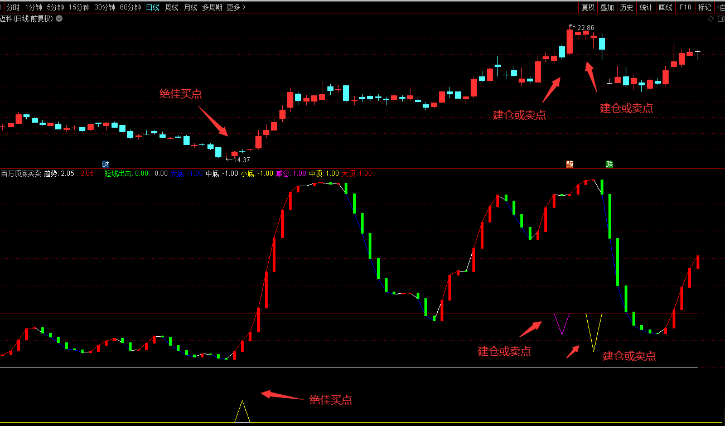
Task: Click the 中顶: 1.00 indicator label
Action: (323, 173)
